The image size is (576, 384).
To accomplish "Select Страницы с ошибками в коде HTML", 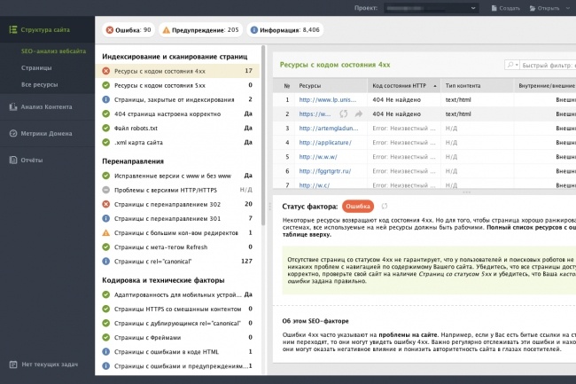I will (177, 352).
